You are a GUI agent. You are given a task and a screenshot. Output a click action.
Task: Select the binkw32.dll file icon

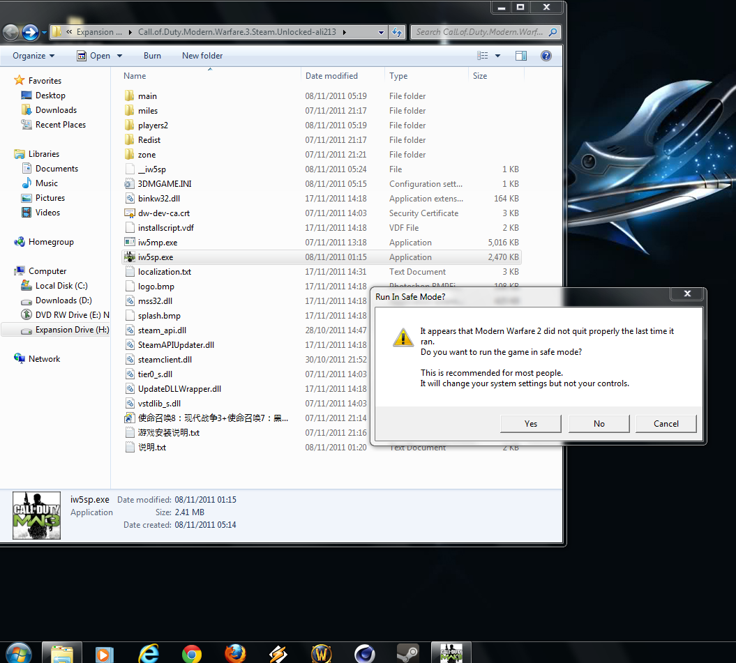(130, 199)
